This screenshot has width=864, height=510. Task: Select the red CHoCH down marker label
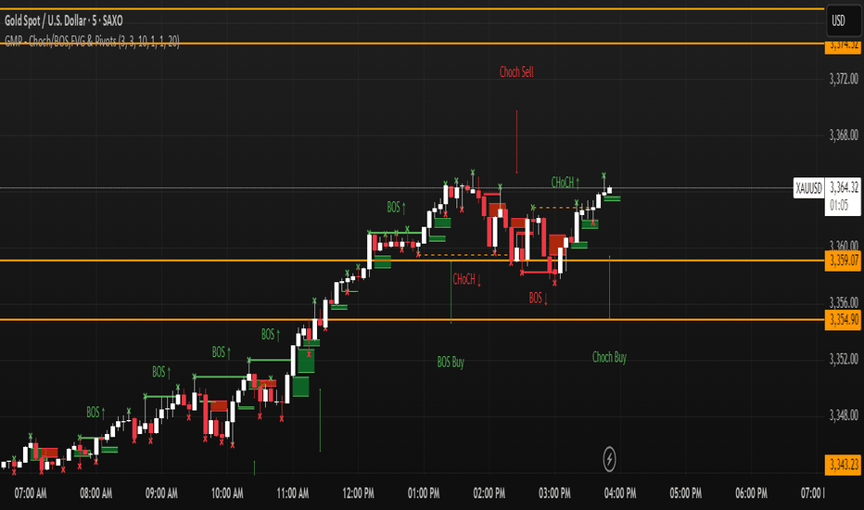tap(466, 279)
